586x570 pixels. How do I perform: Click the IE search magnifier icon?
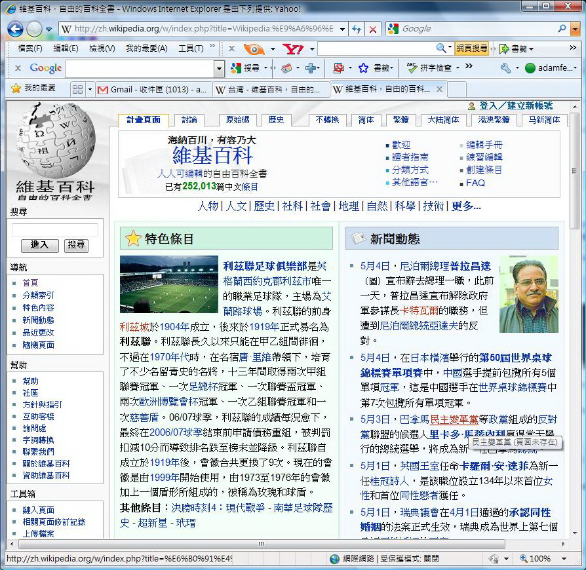[561, 29]
